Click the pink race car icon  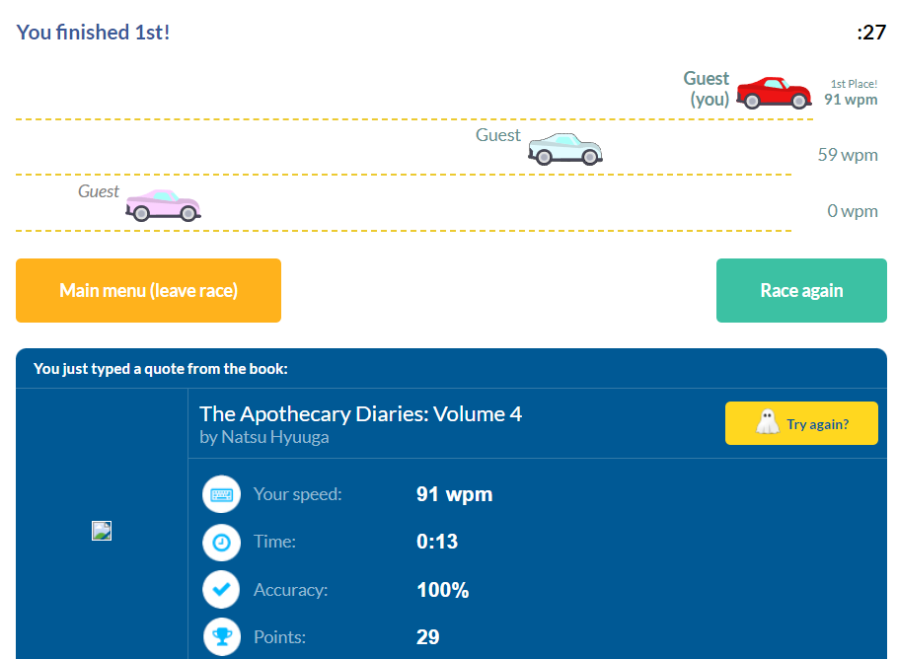[163, 204]
